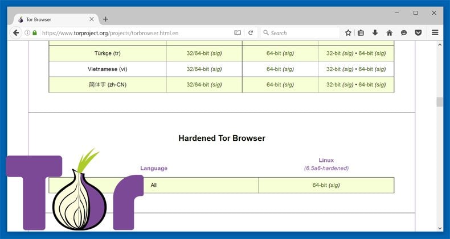Image resolution: width=450 pixels, height=239 pixels.
Task: Go back using the back arrow button
Action: (x=16, y=33)
